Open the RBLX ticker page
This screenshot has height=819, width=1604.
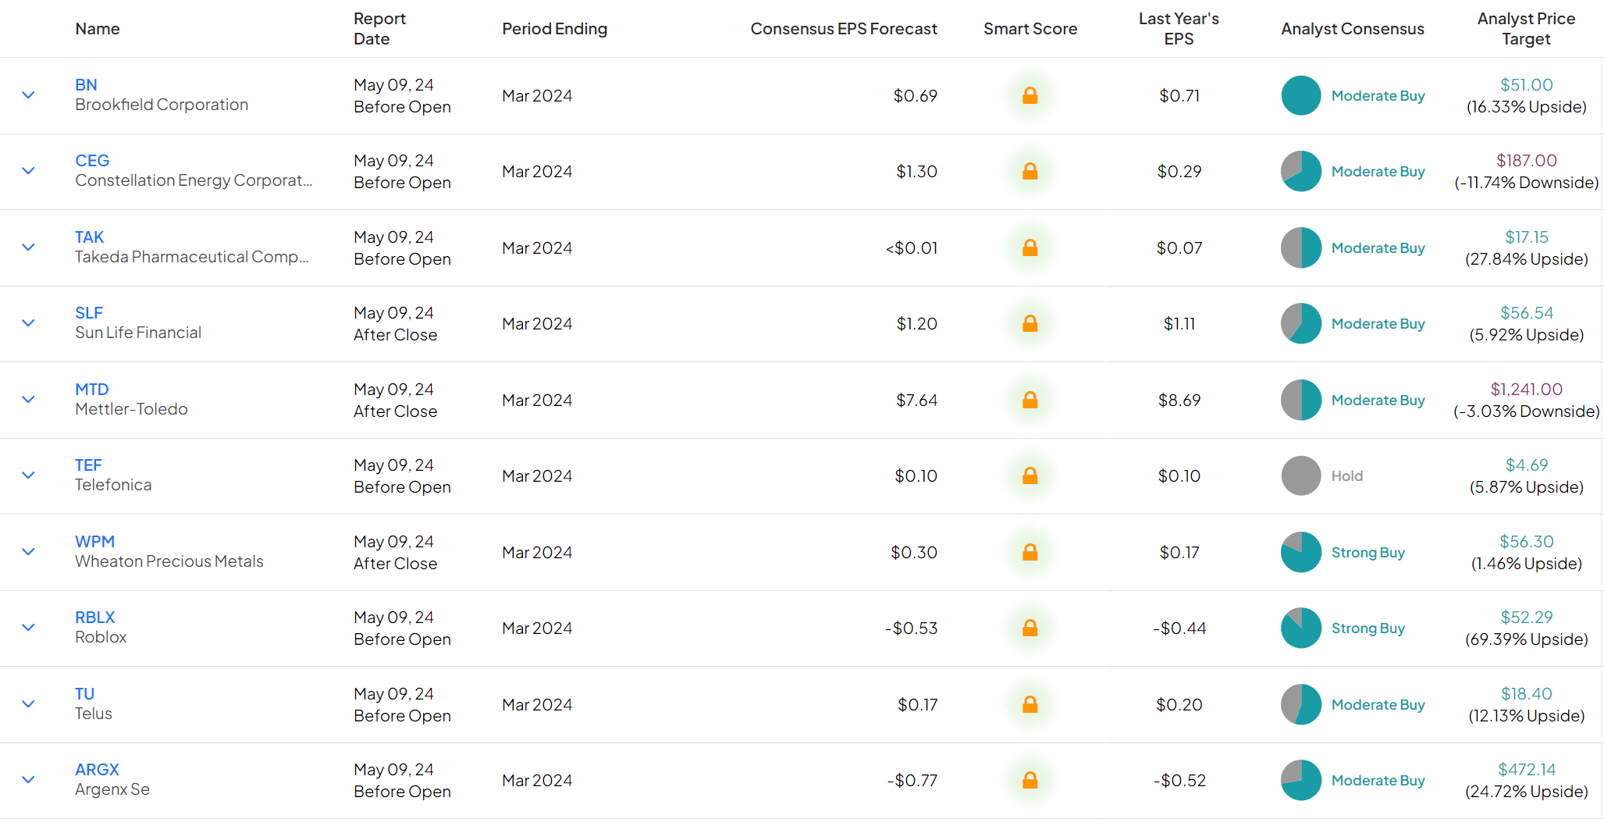(x=94, y=618)
